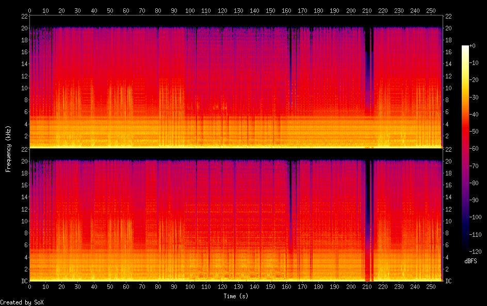The height and width of the screenshot is (306, 487).
Task: Click the "Time (s)" axis label
Action: [x=237, y=296]
